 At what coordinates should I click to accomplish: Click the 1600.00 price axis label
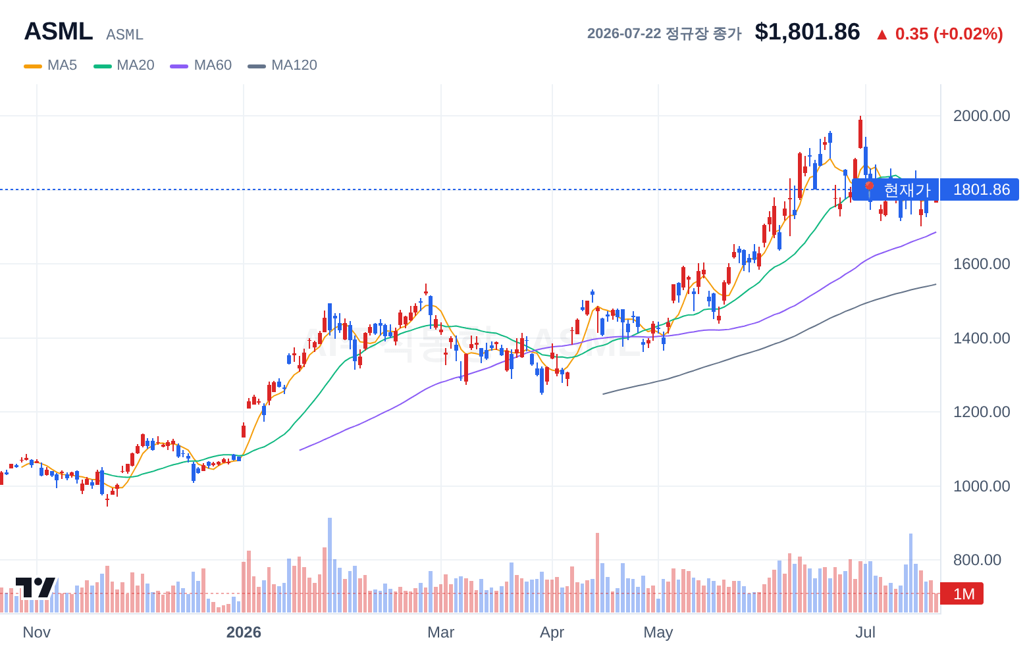click(x=981, y=264)
